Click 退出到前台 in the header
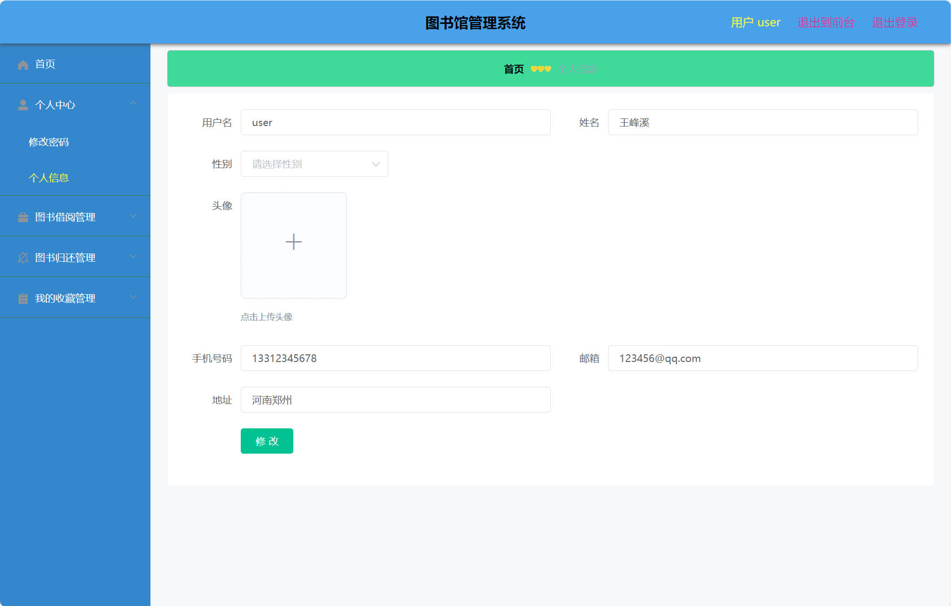 coord(826,22)
